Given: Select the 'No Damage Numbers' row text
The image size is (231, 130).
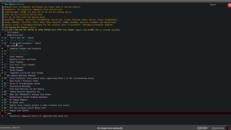Looking at the screenshot, I should pos(18,100).
